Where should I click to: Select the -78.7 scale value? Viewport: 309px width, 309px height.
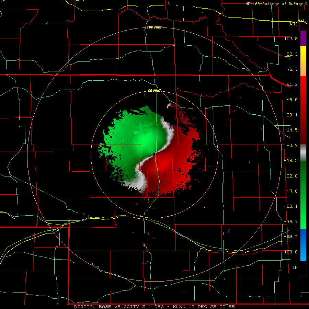(x=291, y=222)
